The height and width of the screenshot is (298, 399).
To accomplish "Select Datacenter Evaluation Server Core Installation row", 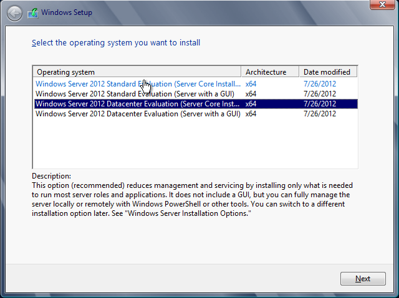I will [196, 104].
